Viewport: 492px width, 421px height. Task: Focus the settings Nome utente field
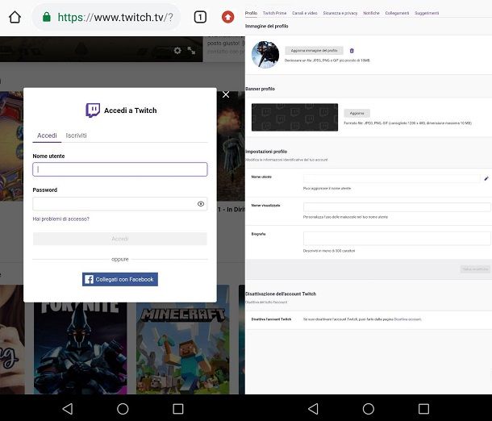(x=392, y=178)
